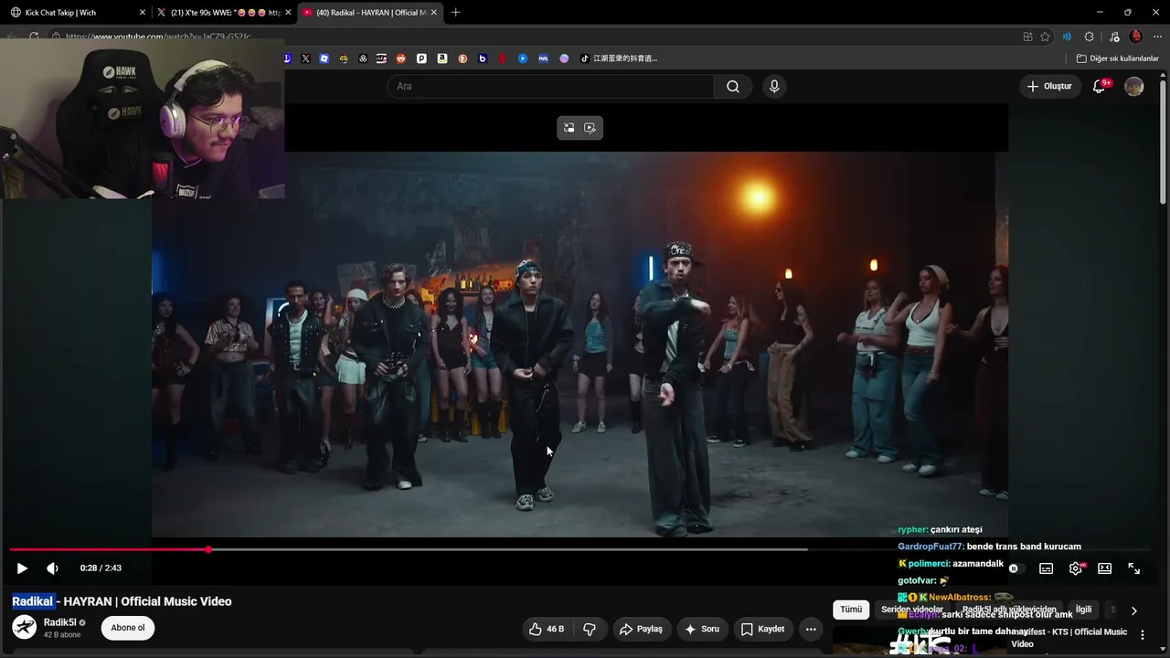
Task: Subscribe with the Abone ol button
Action: click(x=128, y=628)
